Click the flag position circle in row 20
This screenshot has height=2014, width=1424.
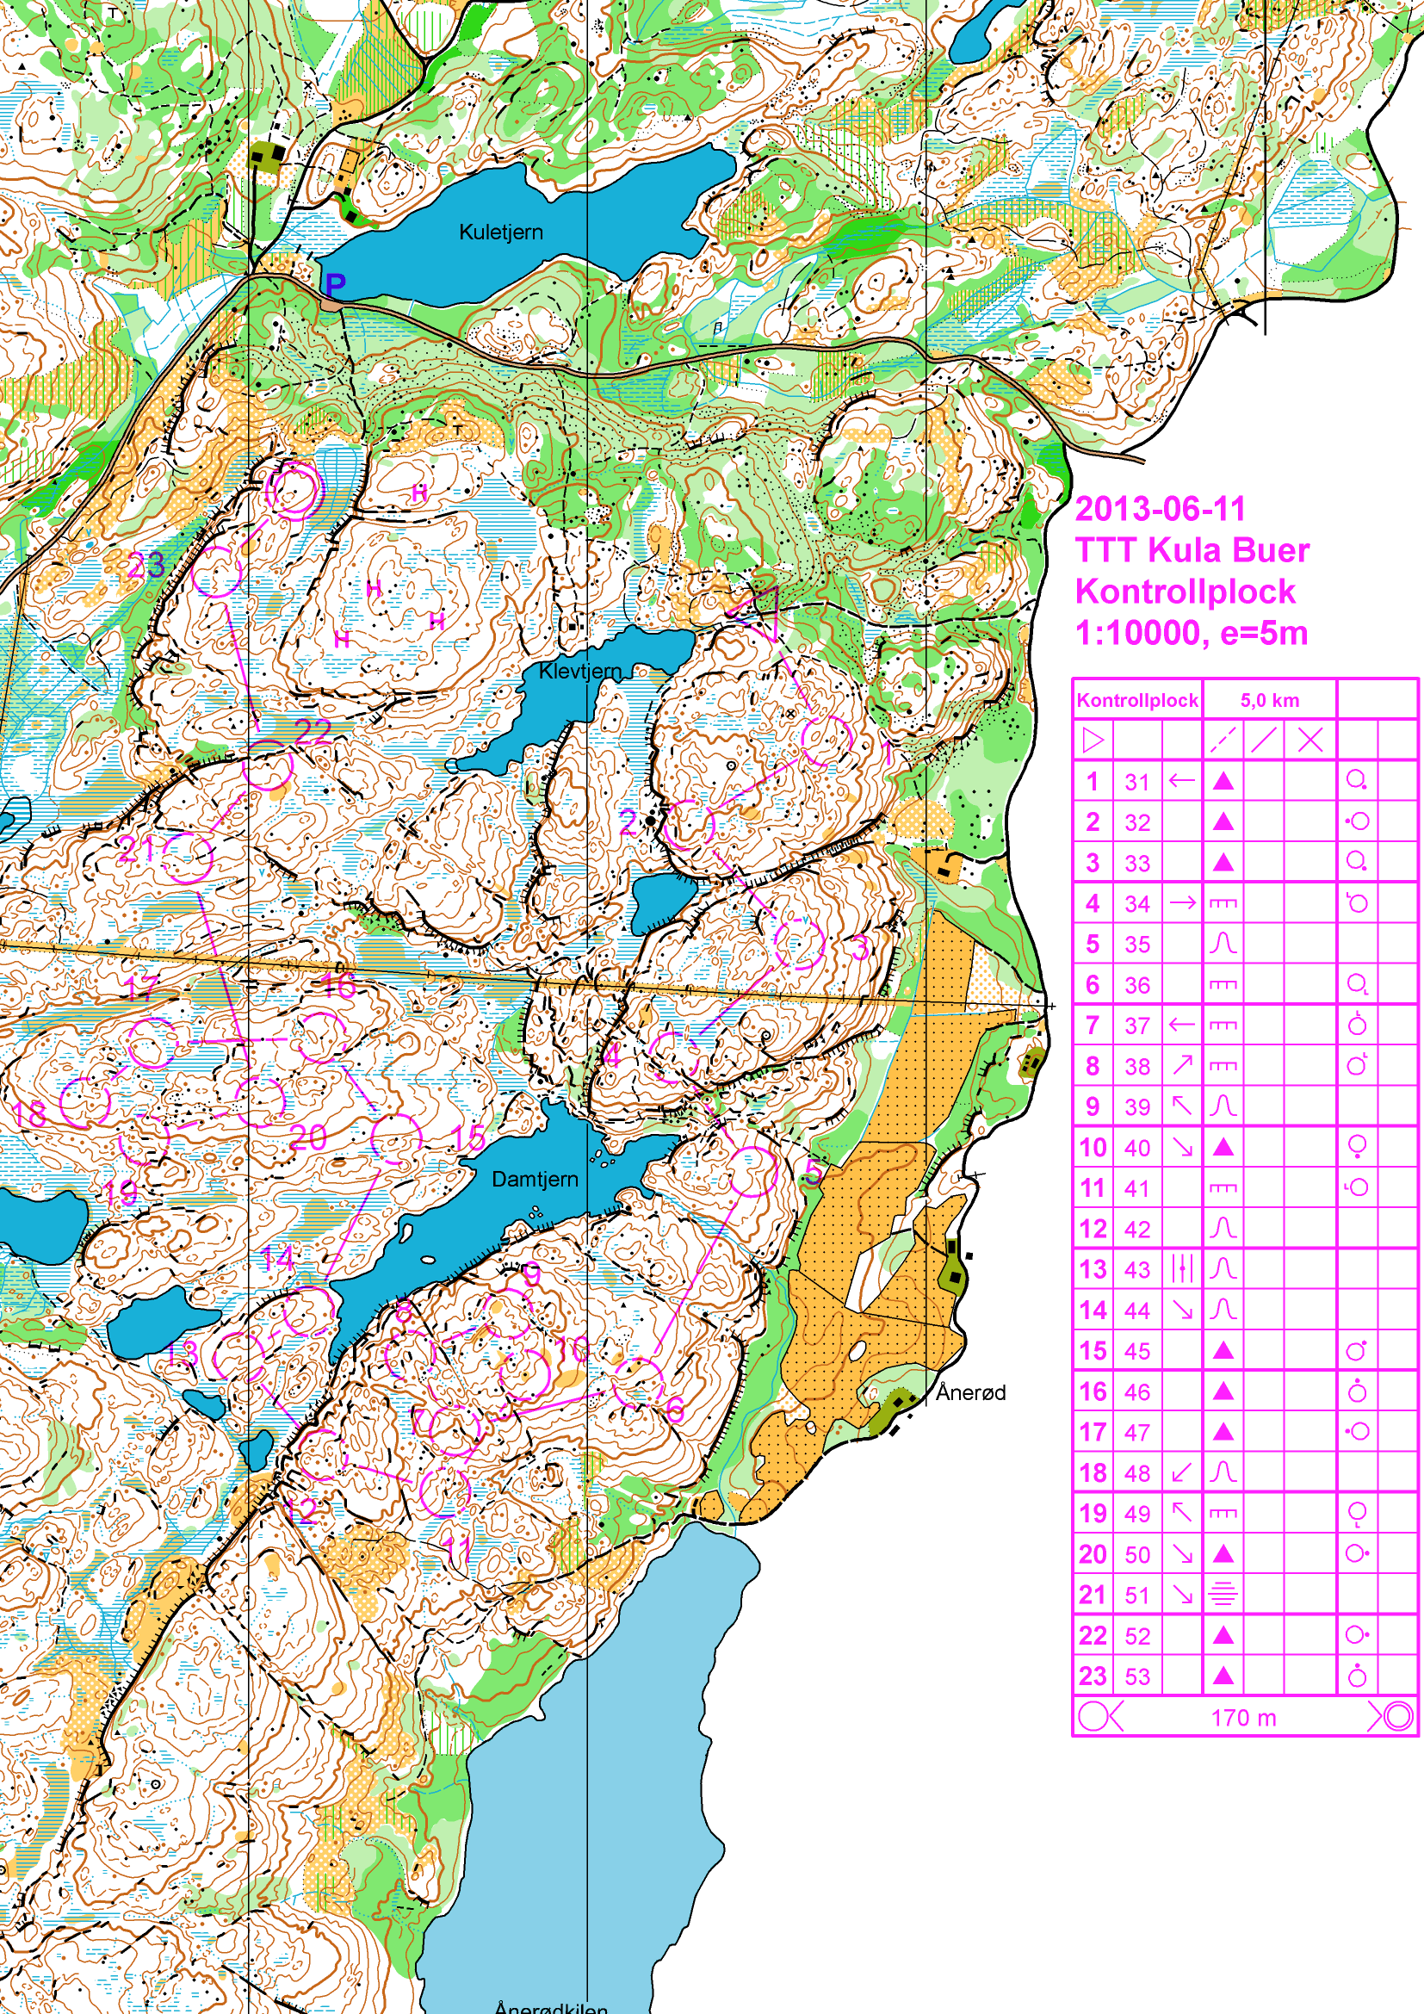tap(1358, 1553)
